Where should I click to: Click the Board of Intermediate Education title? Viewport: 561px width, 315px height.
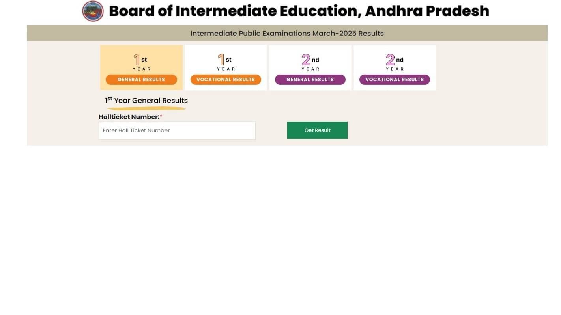click(x=299, y=11)
